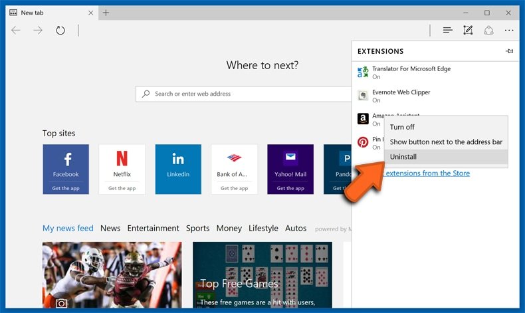Screen dimensions: 525x313
Task: Select the Evernote Web Clipper extension
Action: coord(435,96)
